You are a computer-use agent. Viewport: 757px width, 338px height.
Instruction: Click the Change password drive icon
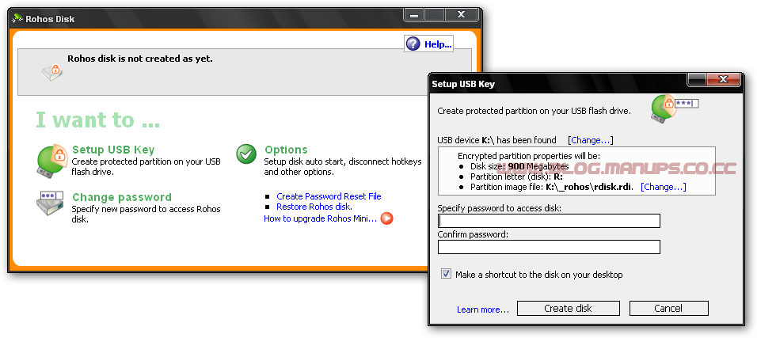tap(50, 203)
